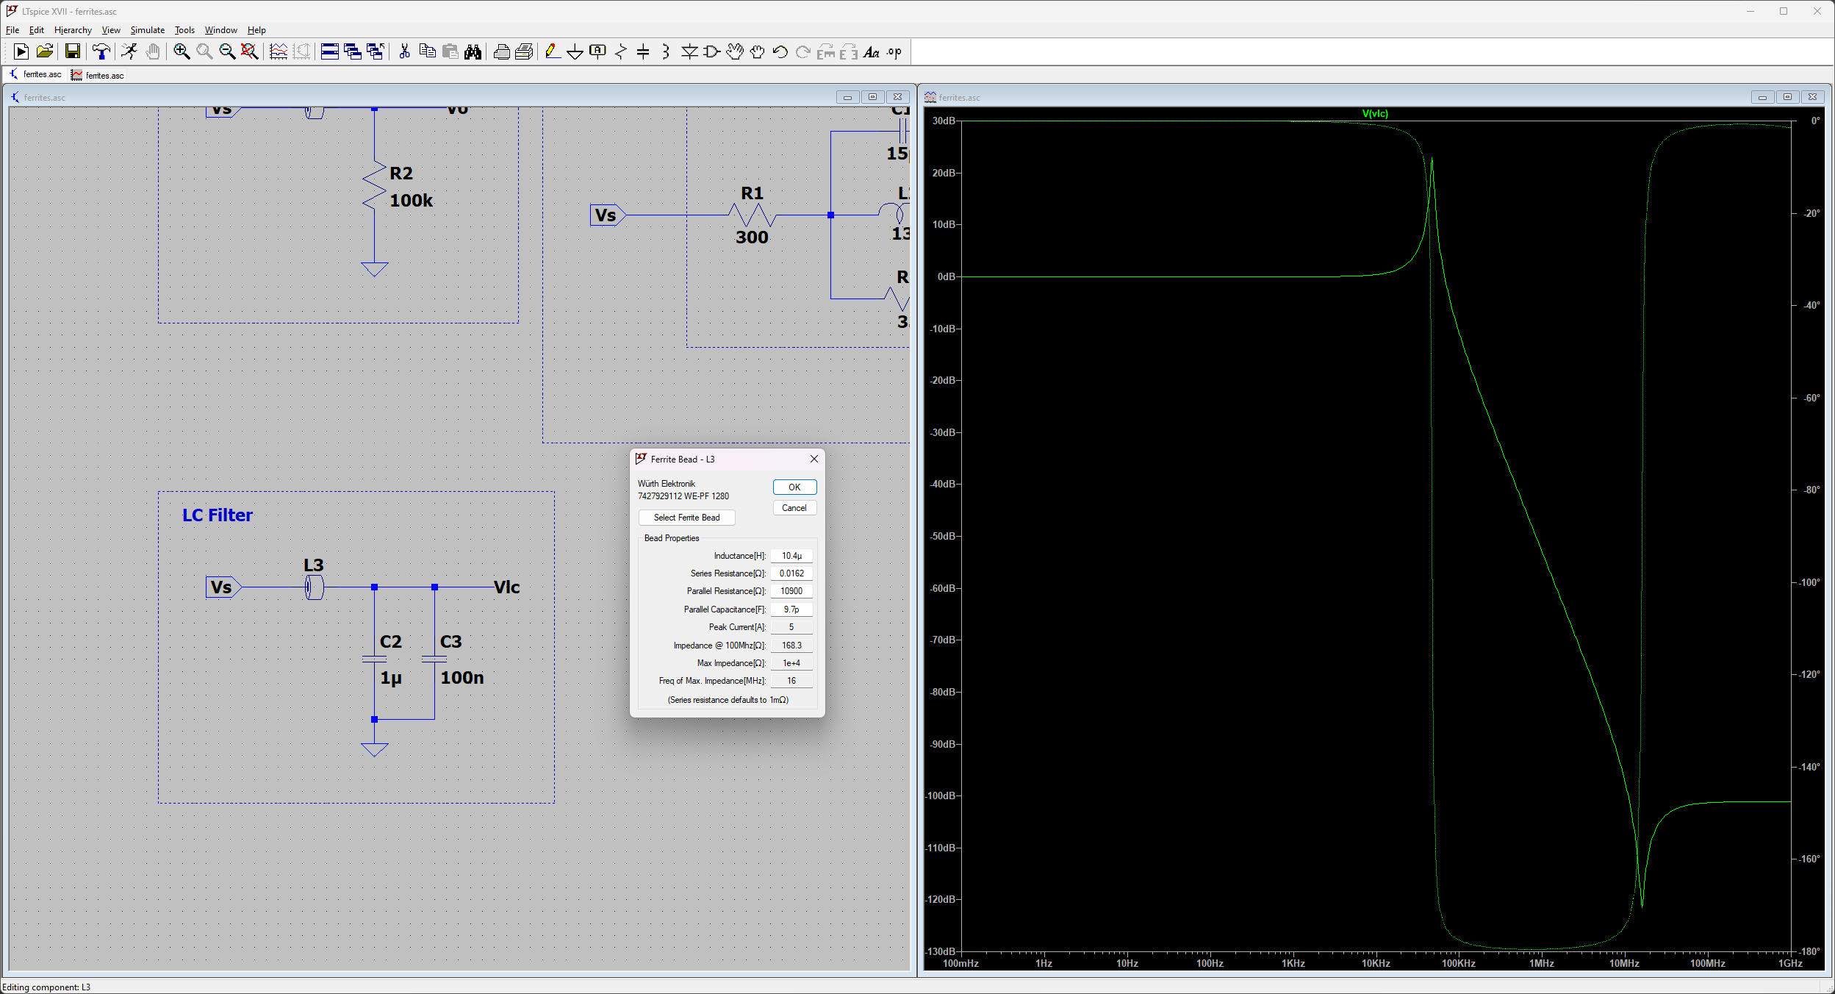Save the schematic with the floppy icon

pos(72,51)
